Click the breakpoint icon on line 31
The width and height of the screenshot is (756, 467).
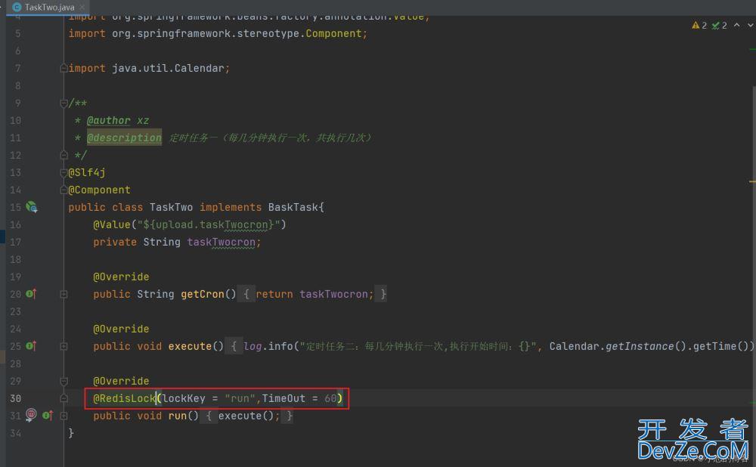coord(31,414)
